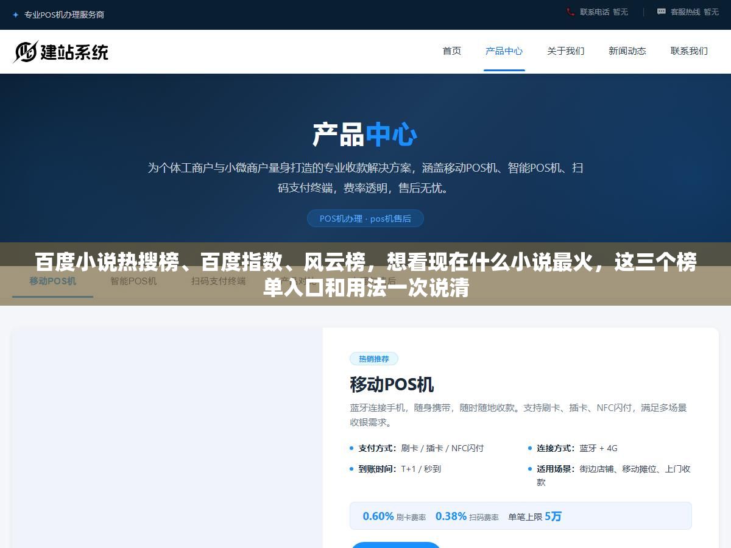
Task: Click the 专业POS机办理服务商 header text
Action: [x=64, y=15]
